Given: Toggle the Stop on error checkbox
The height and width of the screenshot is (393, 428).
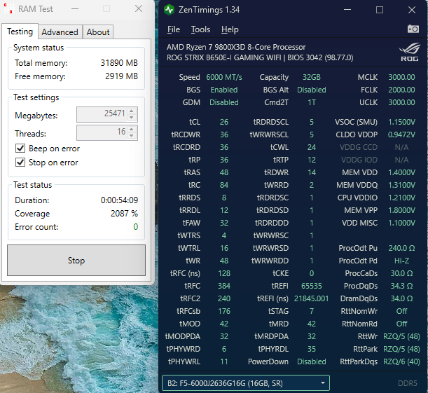Looking at the screenshot, I should tap(20, 162).
